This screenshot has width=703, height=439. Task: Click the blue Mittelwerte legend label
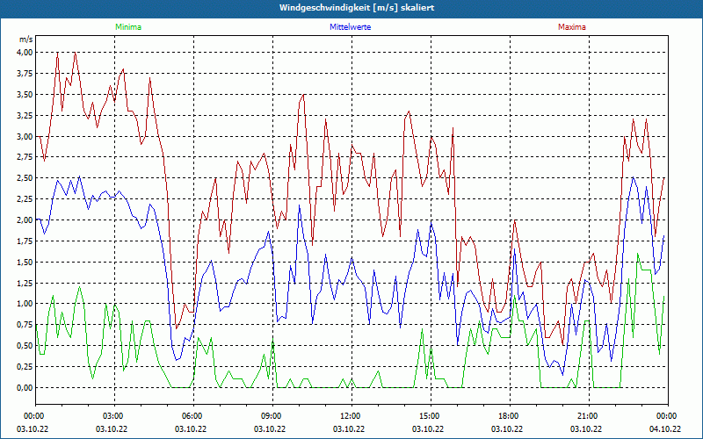(x=350, y=27)
